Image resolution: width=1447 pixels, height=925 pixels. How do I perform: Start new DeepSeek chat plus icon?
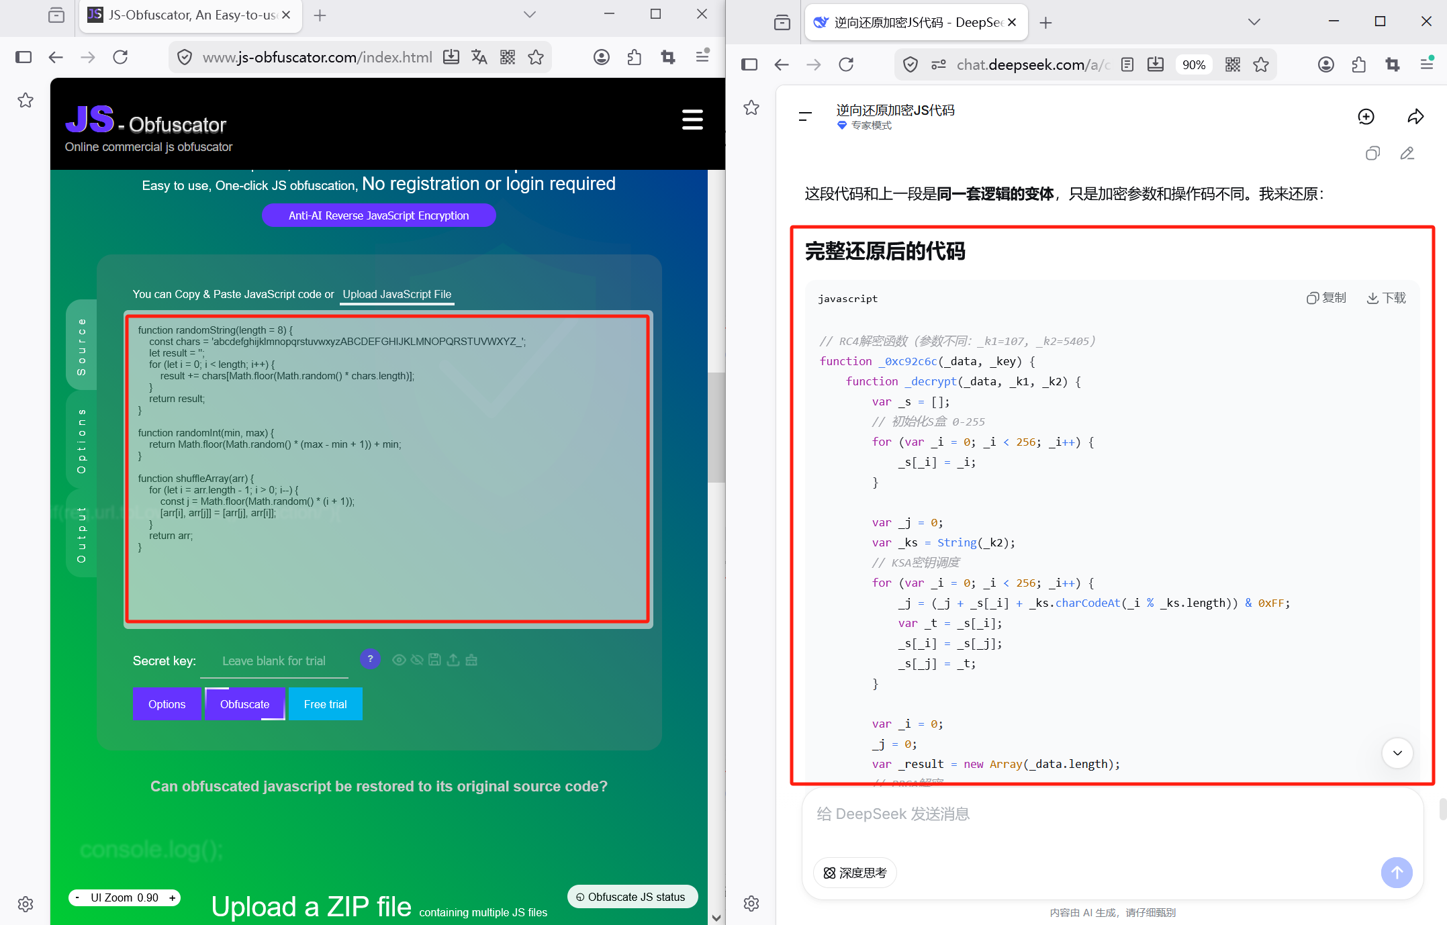coord(1366,117)
